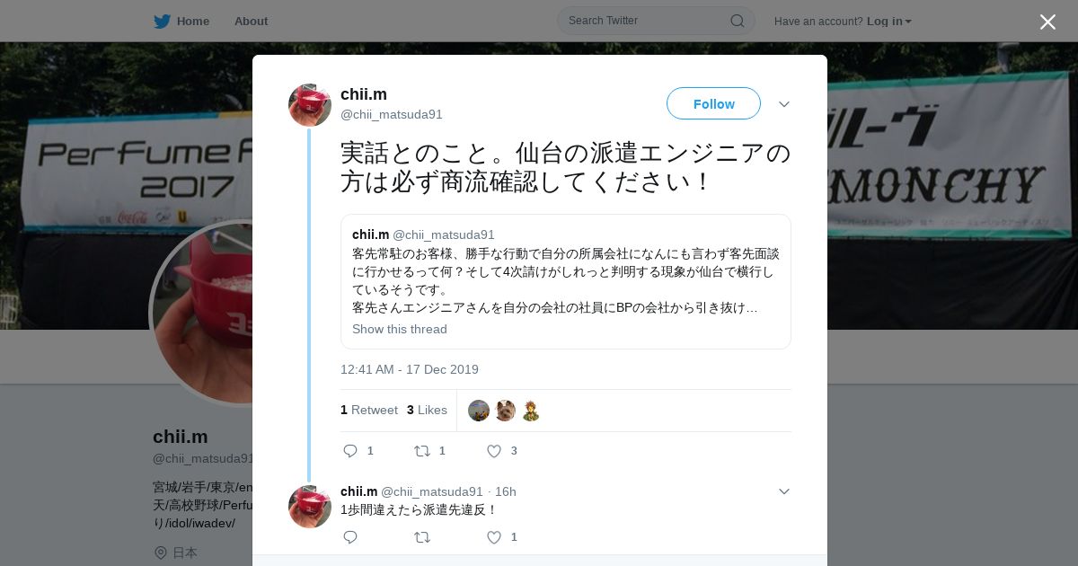
Task: Close the tweet overlay with X
Action: point(1047,22)
